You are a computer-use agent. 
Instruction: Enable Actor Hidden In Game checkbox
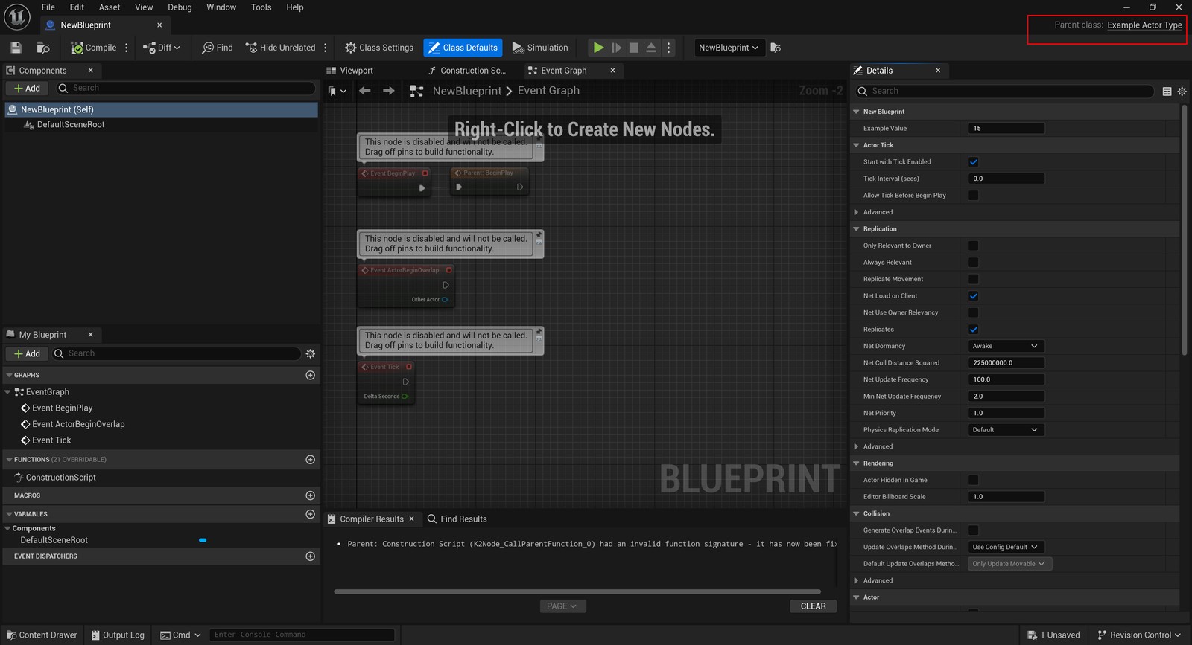point(974,480)
